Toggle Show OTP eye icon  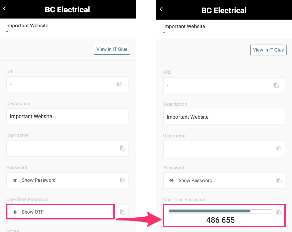[x=15, y=212]
